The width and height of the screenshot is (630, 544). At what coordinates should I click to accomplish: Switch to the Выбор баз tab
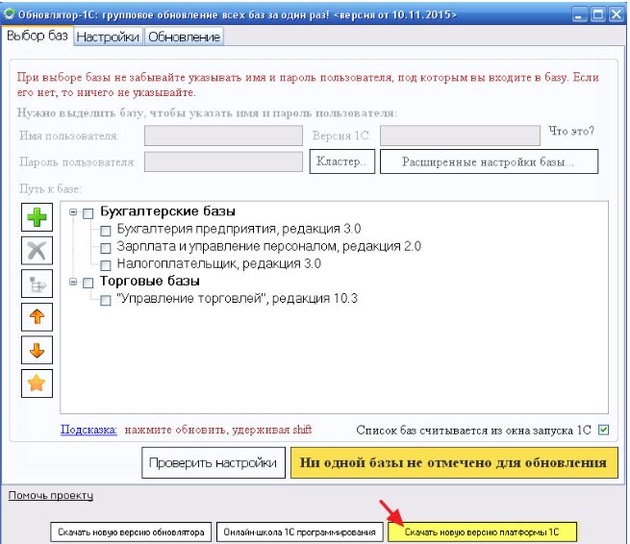click(38, 36)
